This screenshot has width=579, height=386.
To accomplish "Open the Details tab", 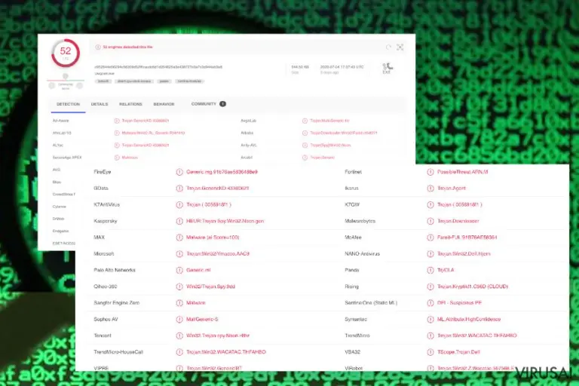I will [x=100, y=105].
